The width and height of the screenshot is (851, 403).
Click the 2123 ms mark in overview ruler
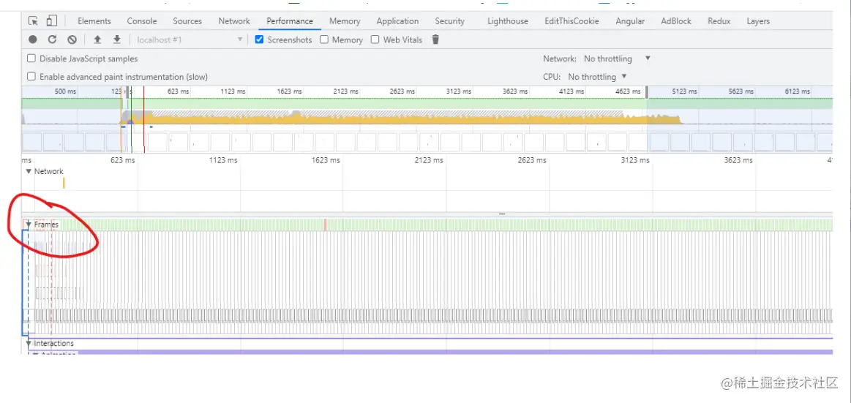345,91
